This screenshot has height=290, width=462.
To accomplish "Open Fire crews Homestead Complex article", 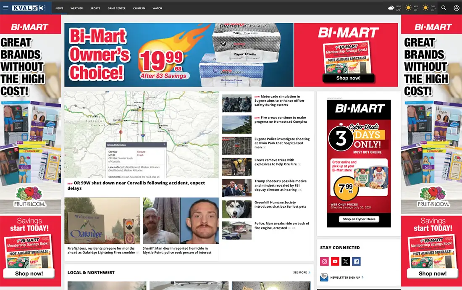I will [x=281, y=120].
